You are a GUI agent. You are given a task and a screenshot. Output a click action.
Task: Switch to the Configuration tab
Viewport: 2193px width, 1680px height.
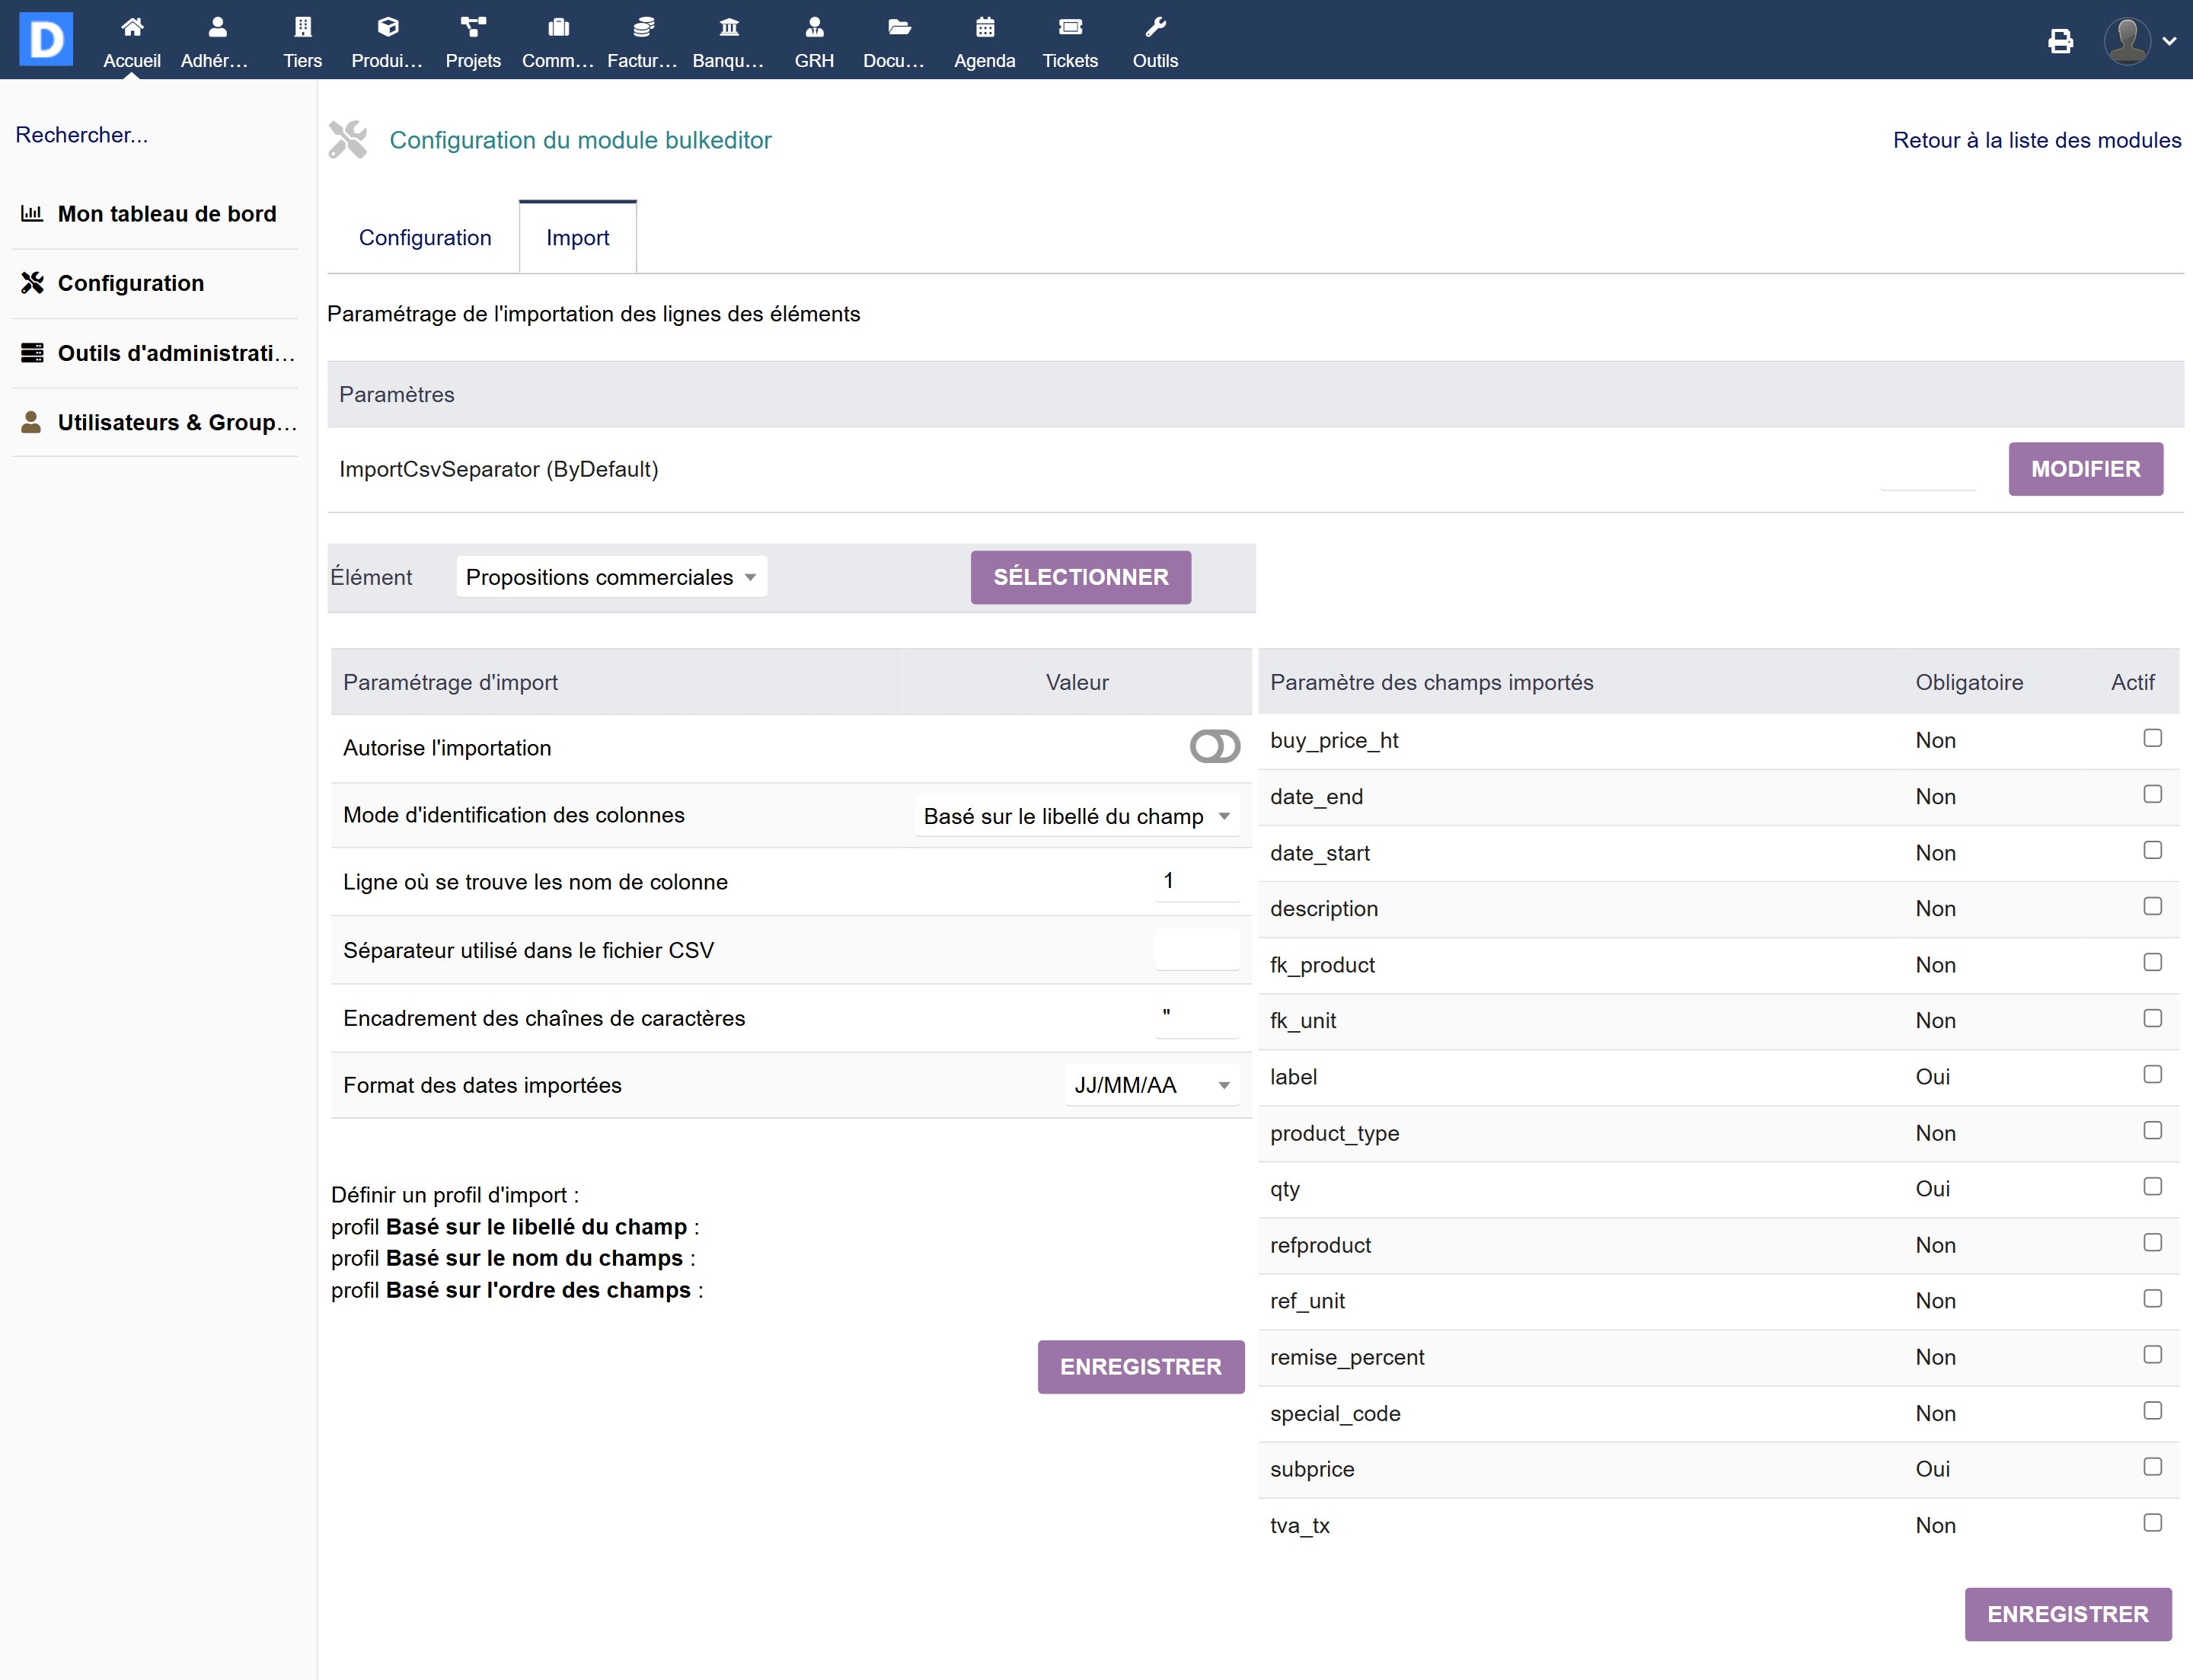tap(425, 238)
